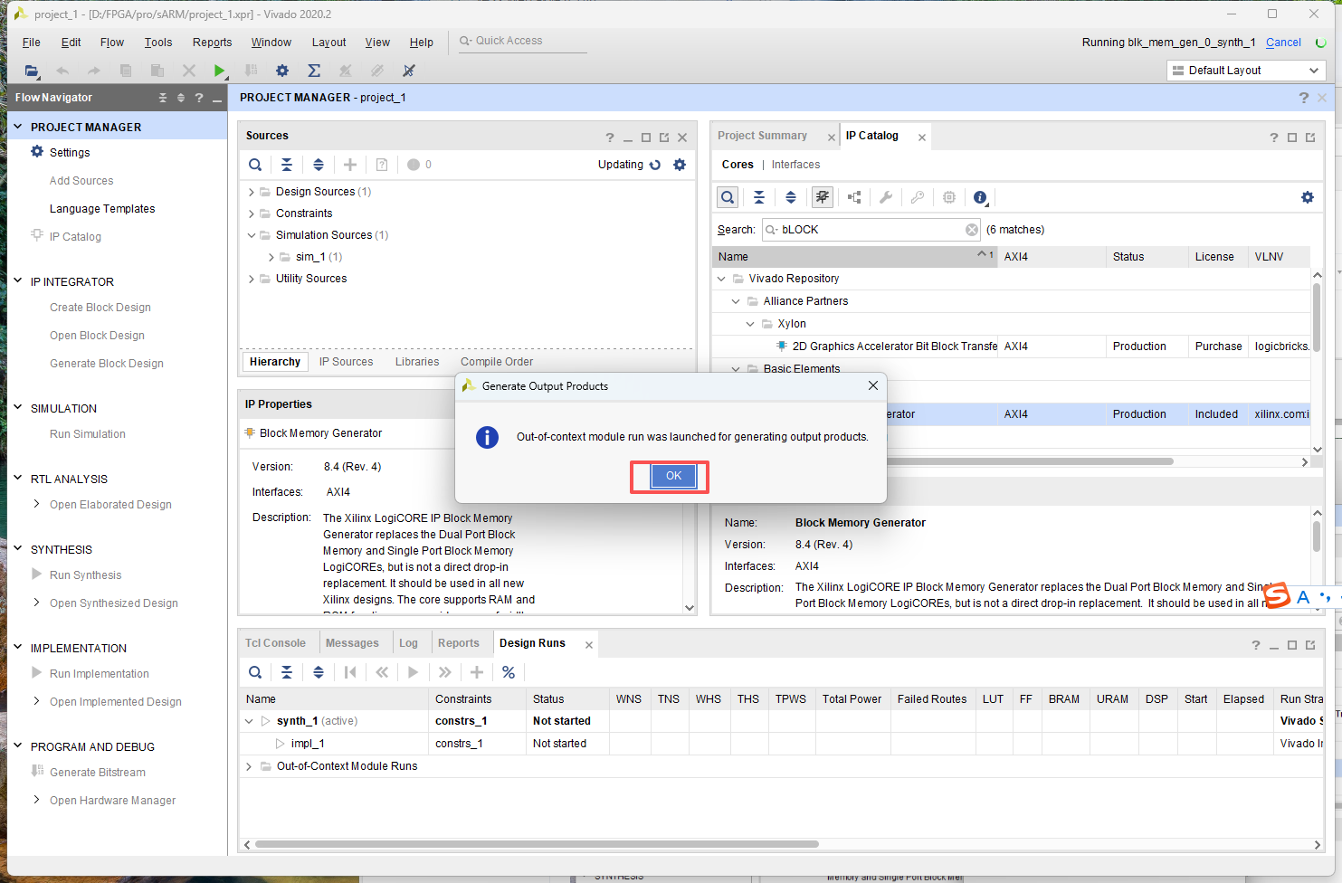
Task: Close the Design Runs tab
Action: tap(589, 645)
